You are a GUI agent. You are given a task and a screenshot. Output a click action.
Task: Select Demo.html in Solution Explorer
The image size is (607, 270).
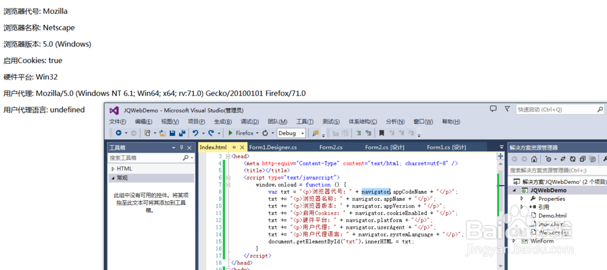552,215
